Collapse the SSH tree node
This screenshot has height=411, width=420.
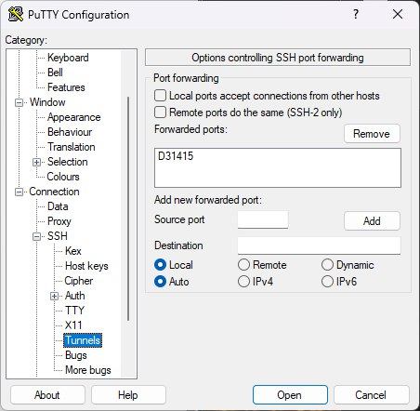[x=36, y=236]
